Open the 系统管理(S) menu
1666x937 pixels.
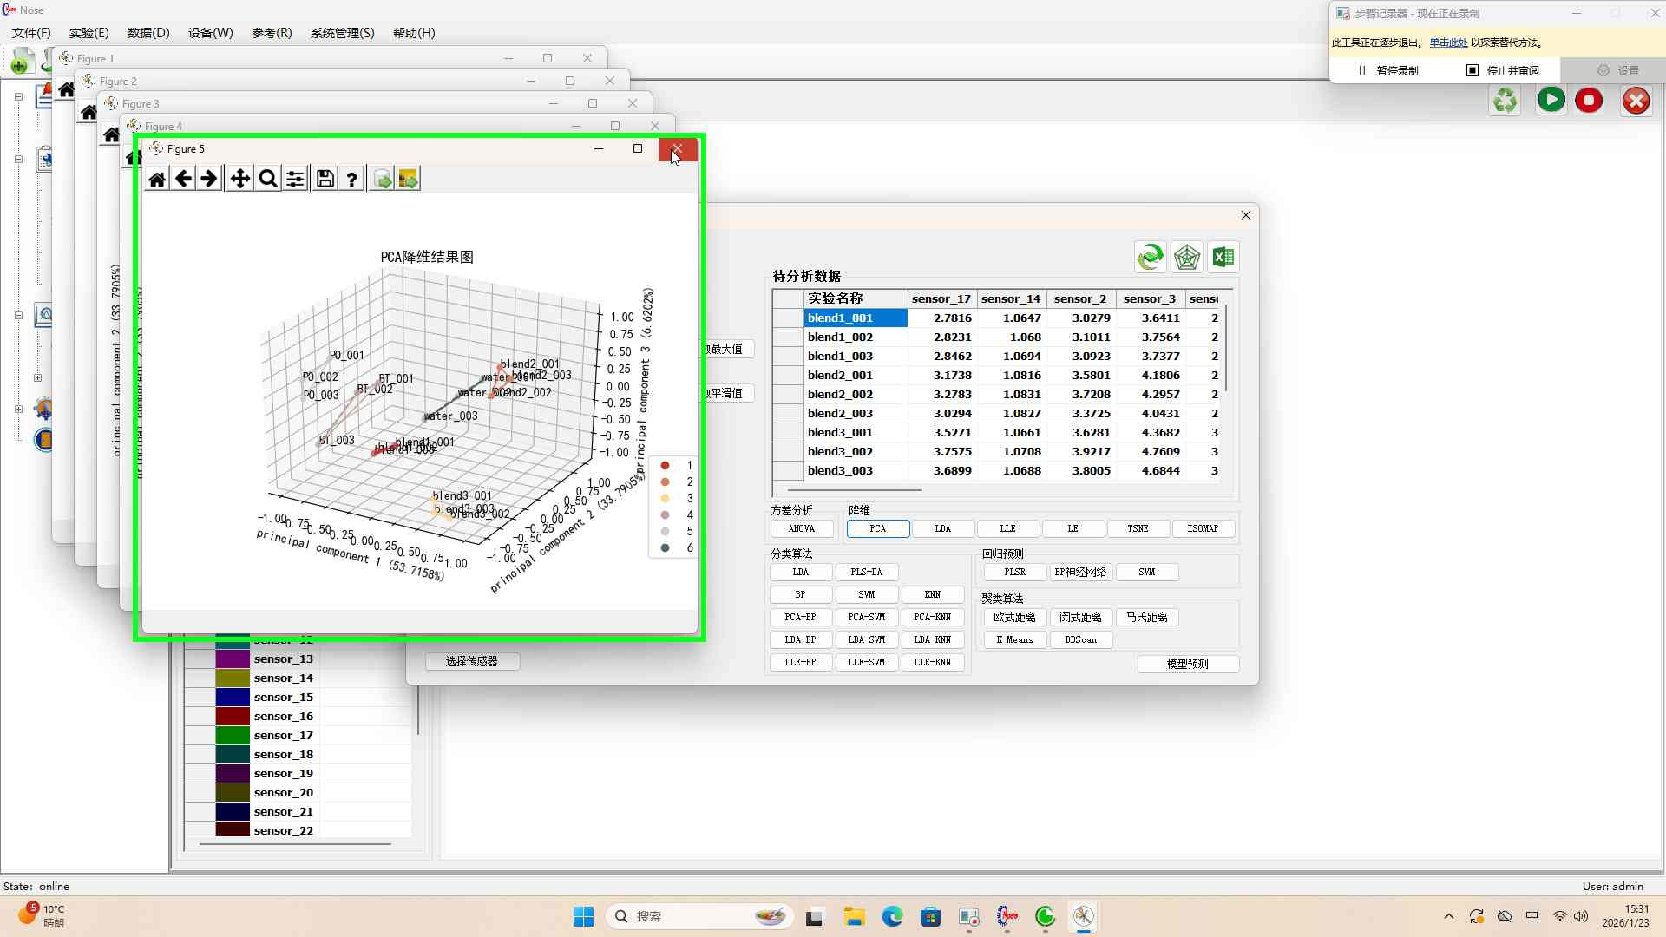click(342, 33)
